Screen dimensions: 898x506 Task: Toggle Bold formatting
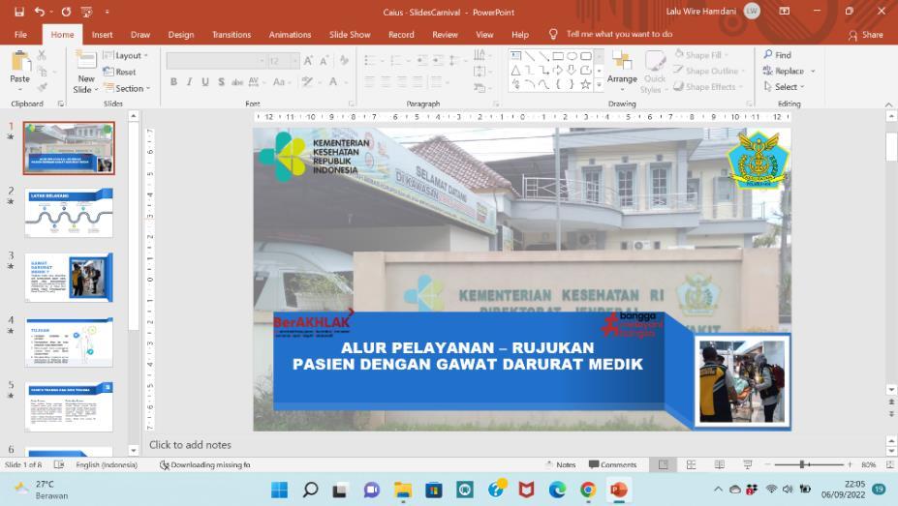(173, 82)
